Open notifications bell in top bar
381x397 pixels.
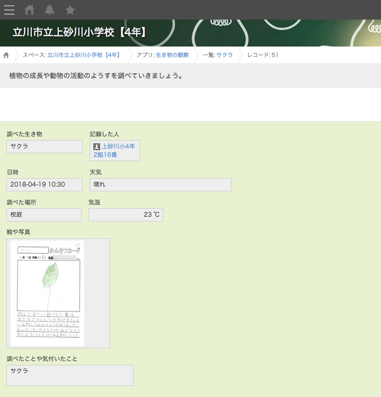pyautogui.click(x=50, y=10)
